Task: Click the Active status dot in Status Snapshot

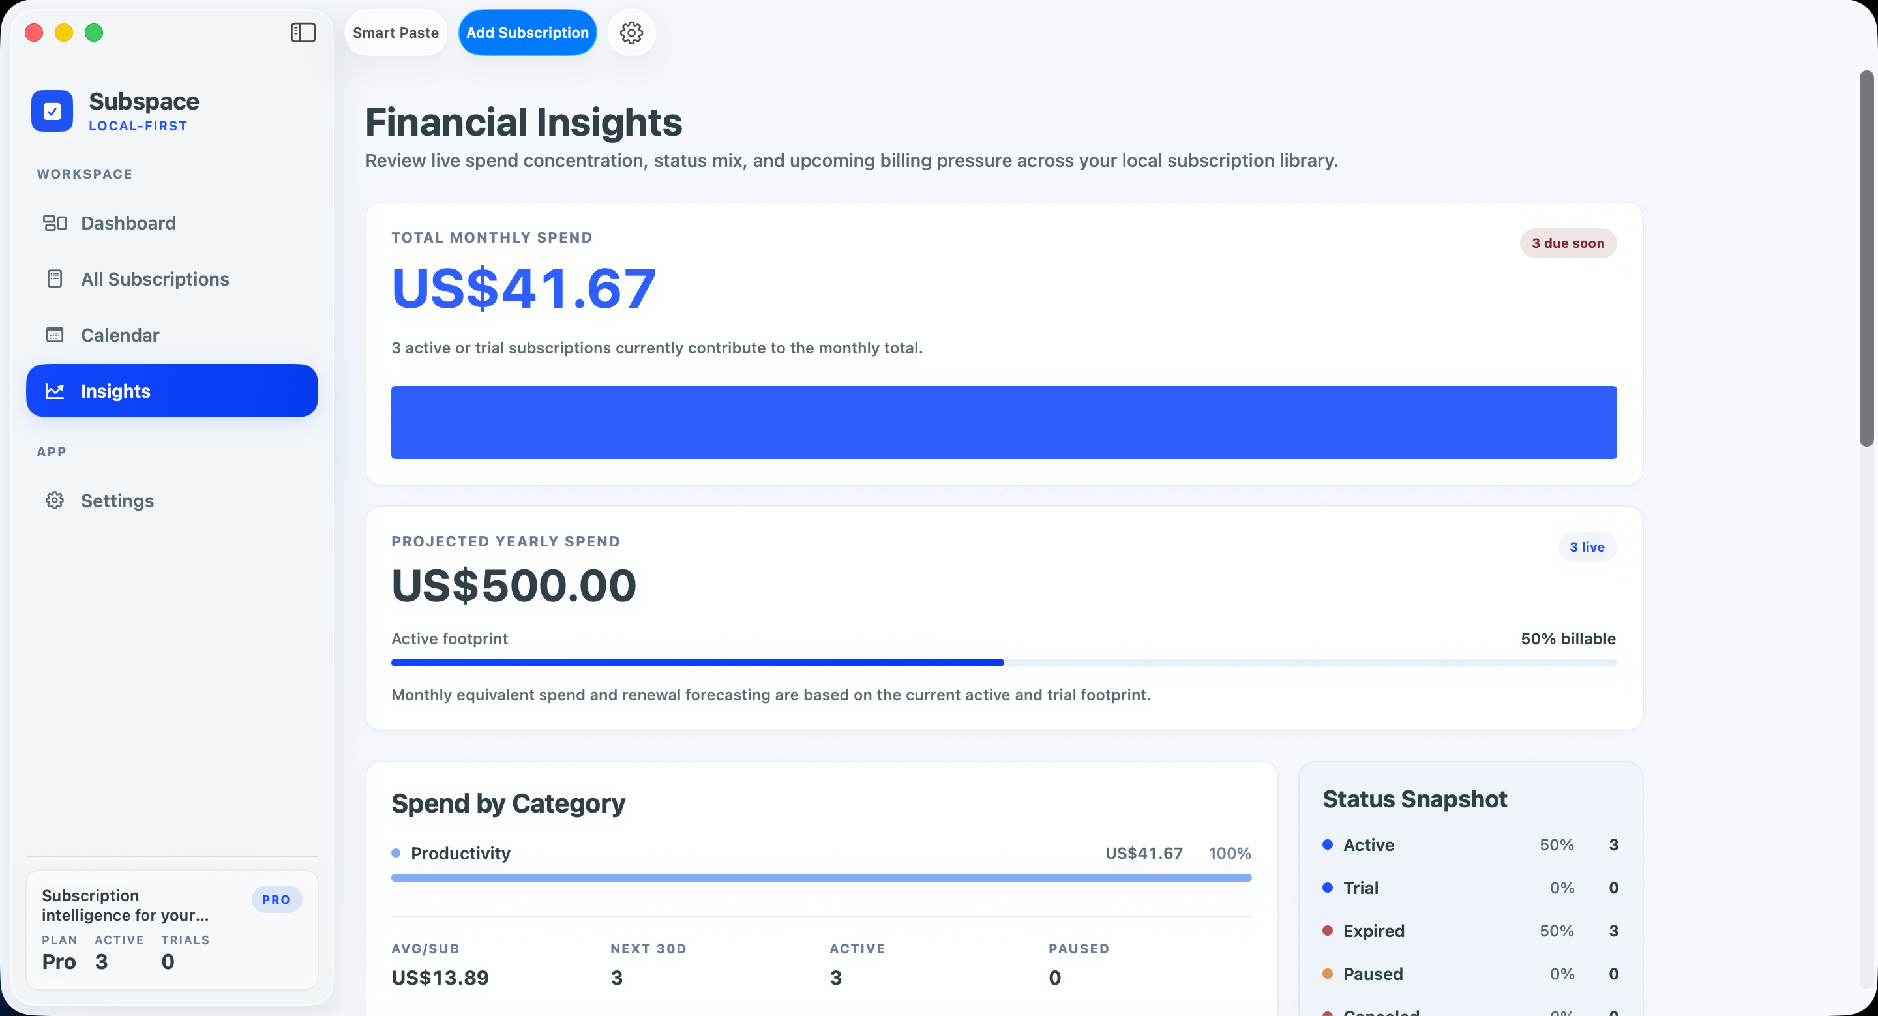Action: [x=1329, y=844]
